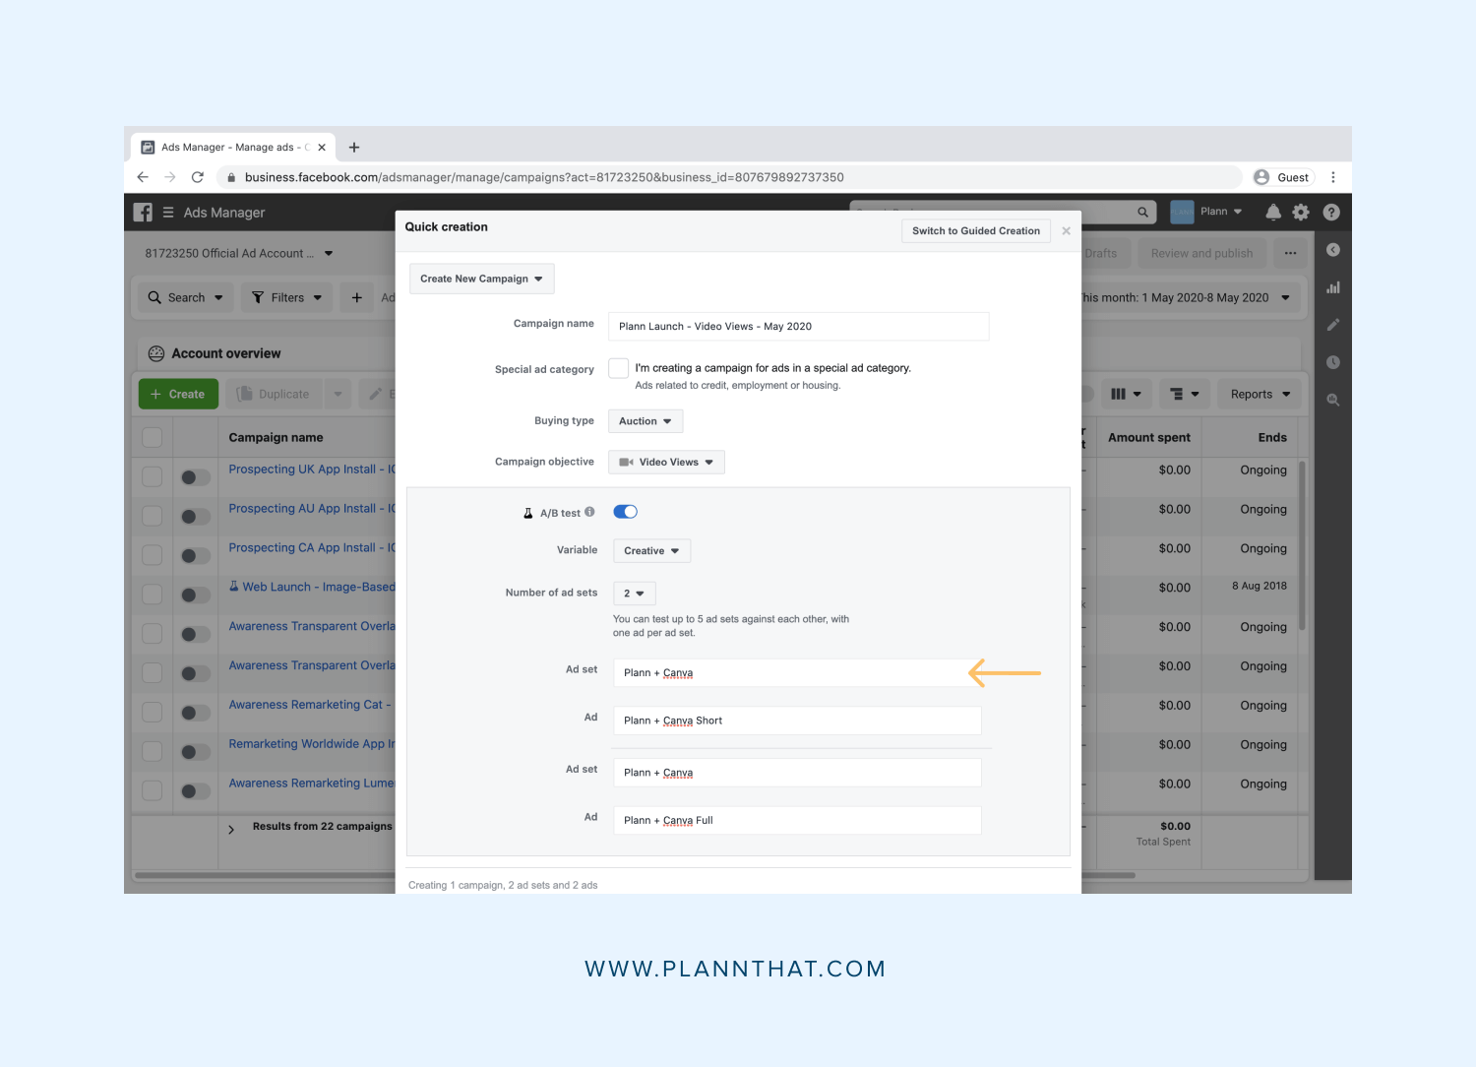Click the three-dot more options button

(1290, 253)
